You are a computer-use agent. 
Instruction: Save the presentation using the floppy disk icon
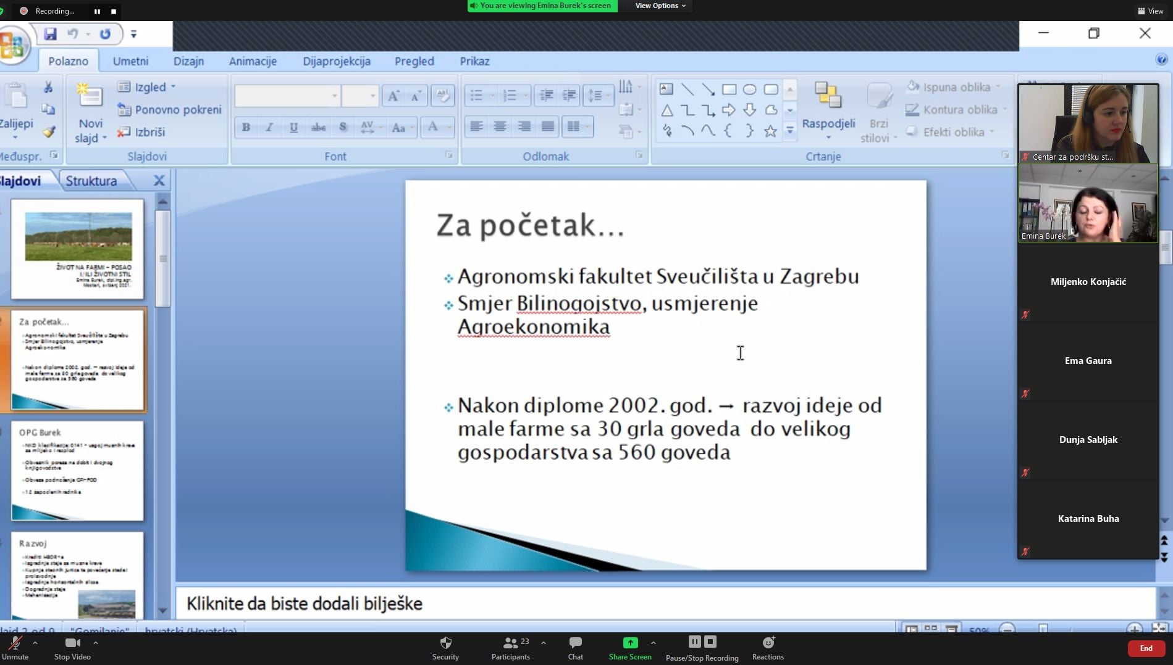50,34
